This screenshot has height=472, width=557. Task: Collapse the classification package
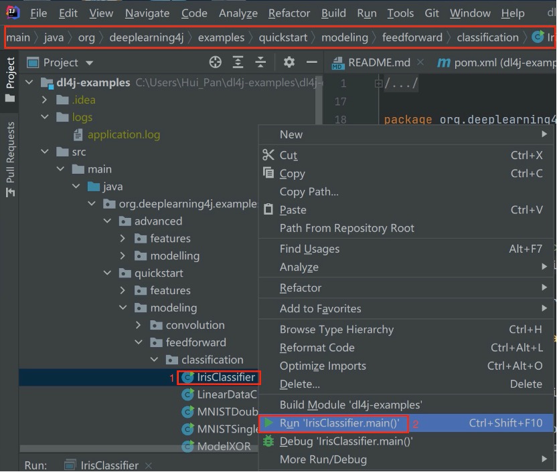pos(154,359)
